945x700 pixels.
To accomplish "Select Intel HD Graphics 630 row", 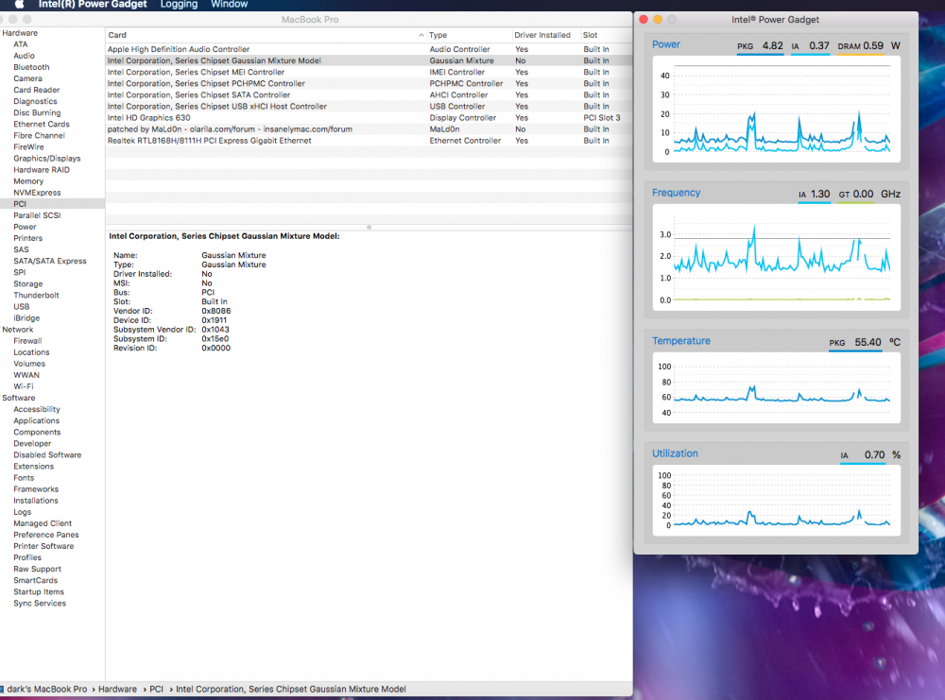I will coord(369,118).
